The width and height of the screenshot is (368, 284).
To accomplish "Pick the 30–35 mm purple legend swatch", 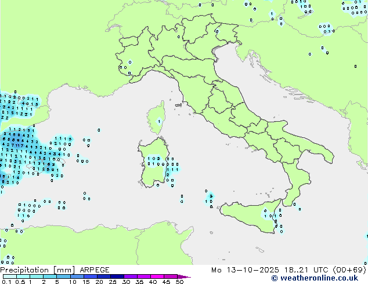I will click(x=130, y=276).
